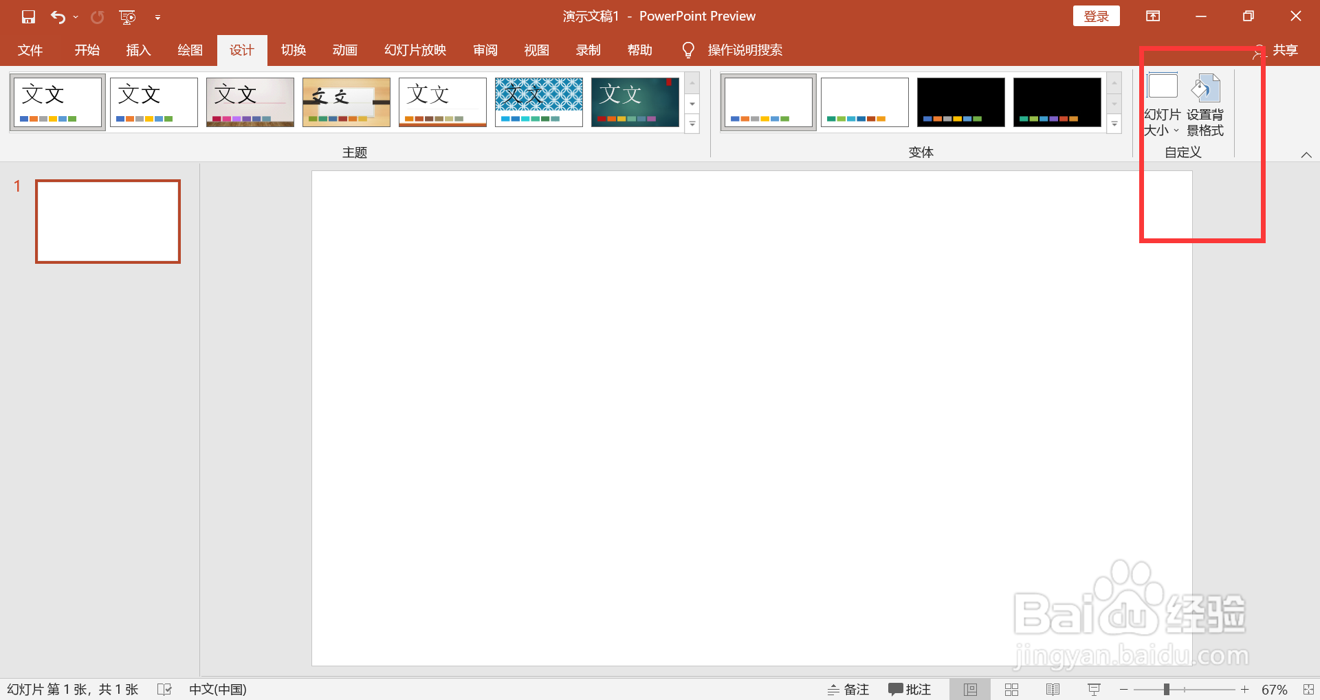The width and height of the screenshot is (1320, 700).
Task: Select the theme with orange bottom line
Action: point(443,102)
